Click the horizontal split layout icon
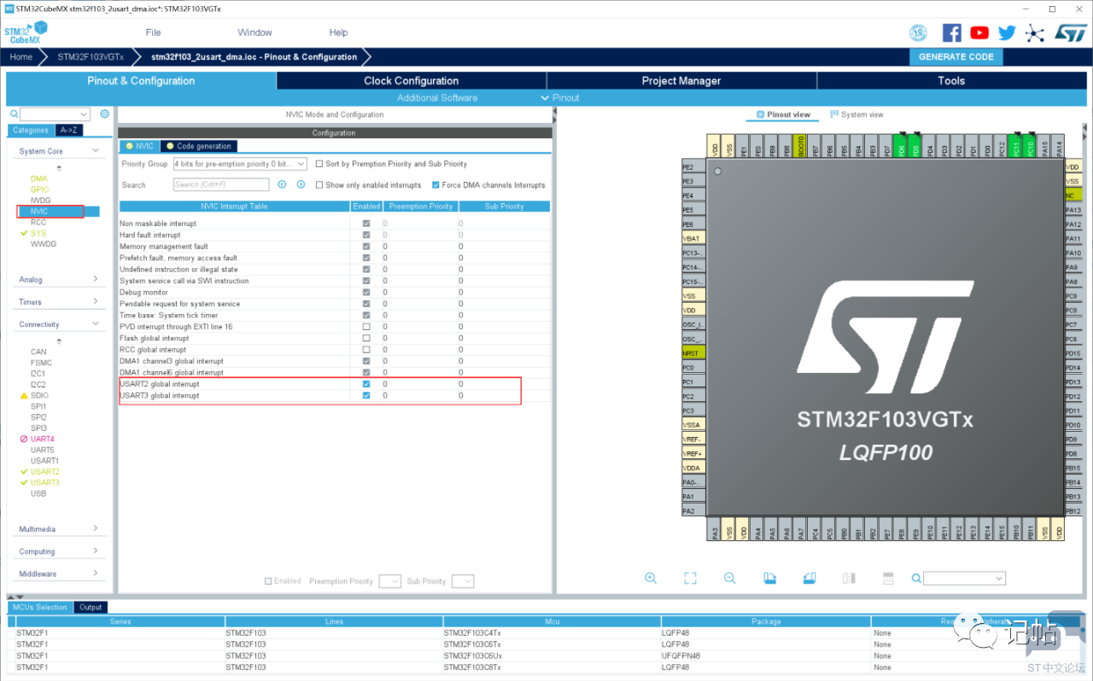The image size is (1093, 681). coord(888,578)
